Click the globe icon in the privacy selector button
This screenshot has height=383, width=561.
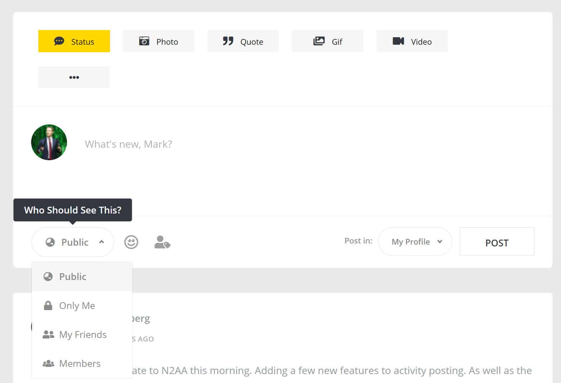50,242
